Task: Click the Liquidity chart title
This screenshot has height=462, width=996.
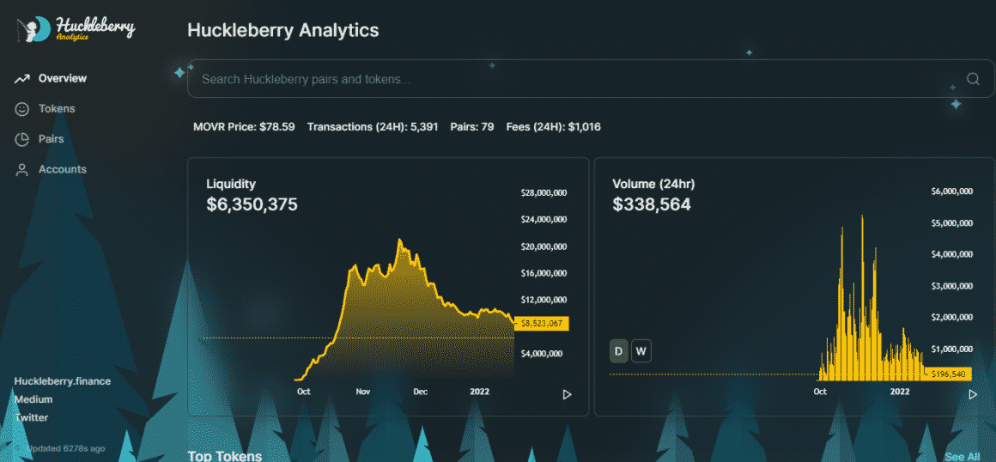Action: [231, 185]
